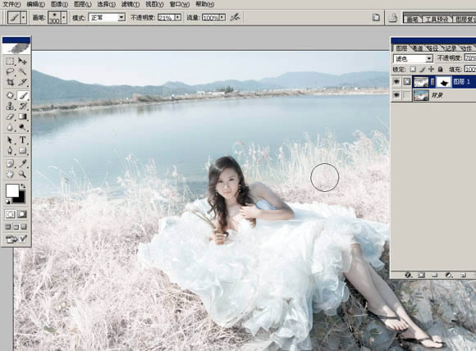Enable the airbrush option in options bar

click(x=235, y=17)
